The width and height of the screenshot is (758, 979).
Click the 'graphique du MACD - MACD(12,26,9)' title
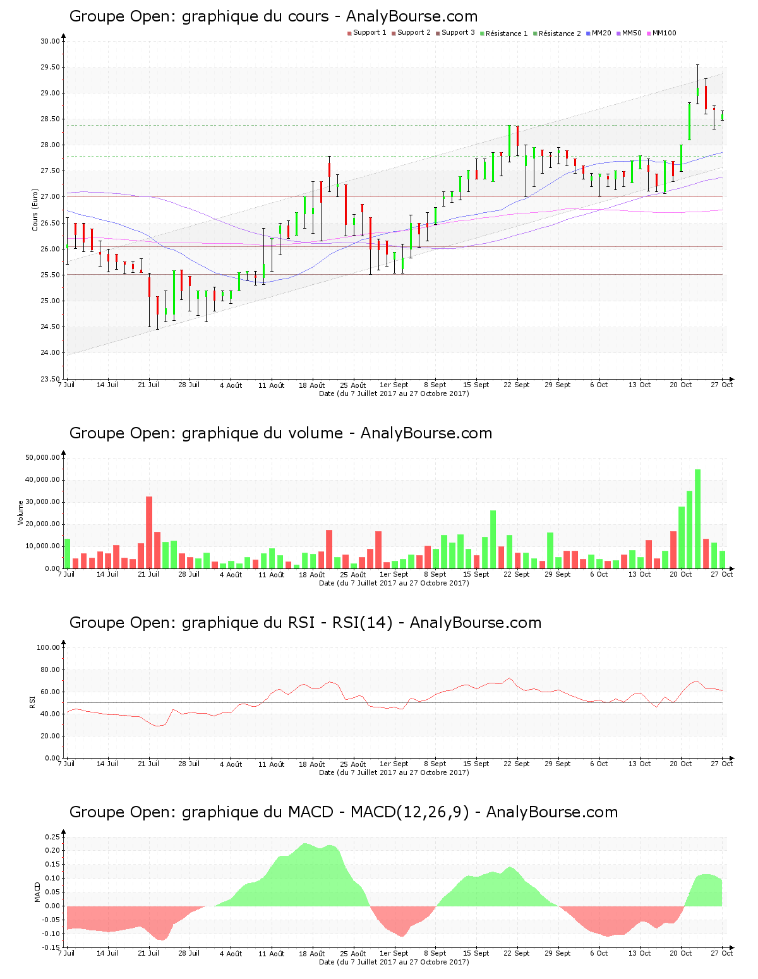tap(343, 812)
